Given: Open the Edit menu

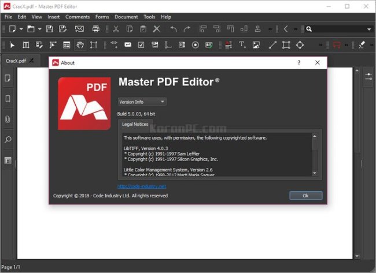Looking at the screenshot, I should tap(21, 17).
